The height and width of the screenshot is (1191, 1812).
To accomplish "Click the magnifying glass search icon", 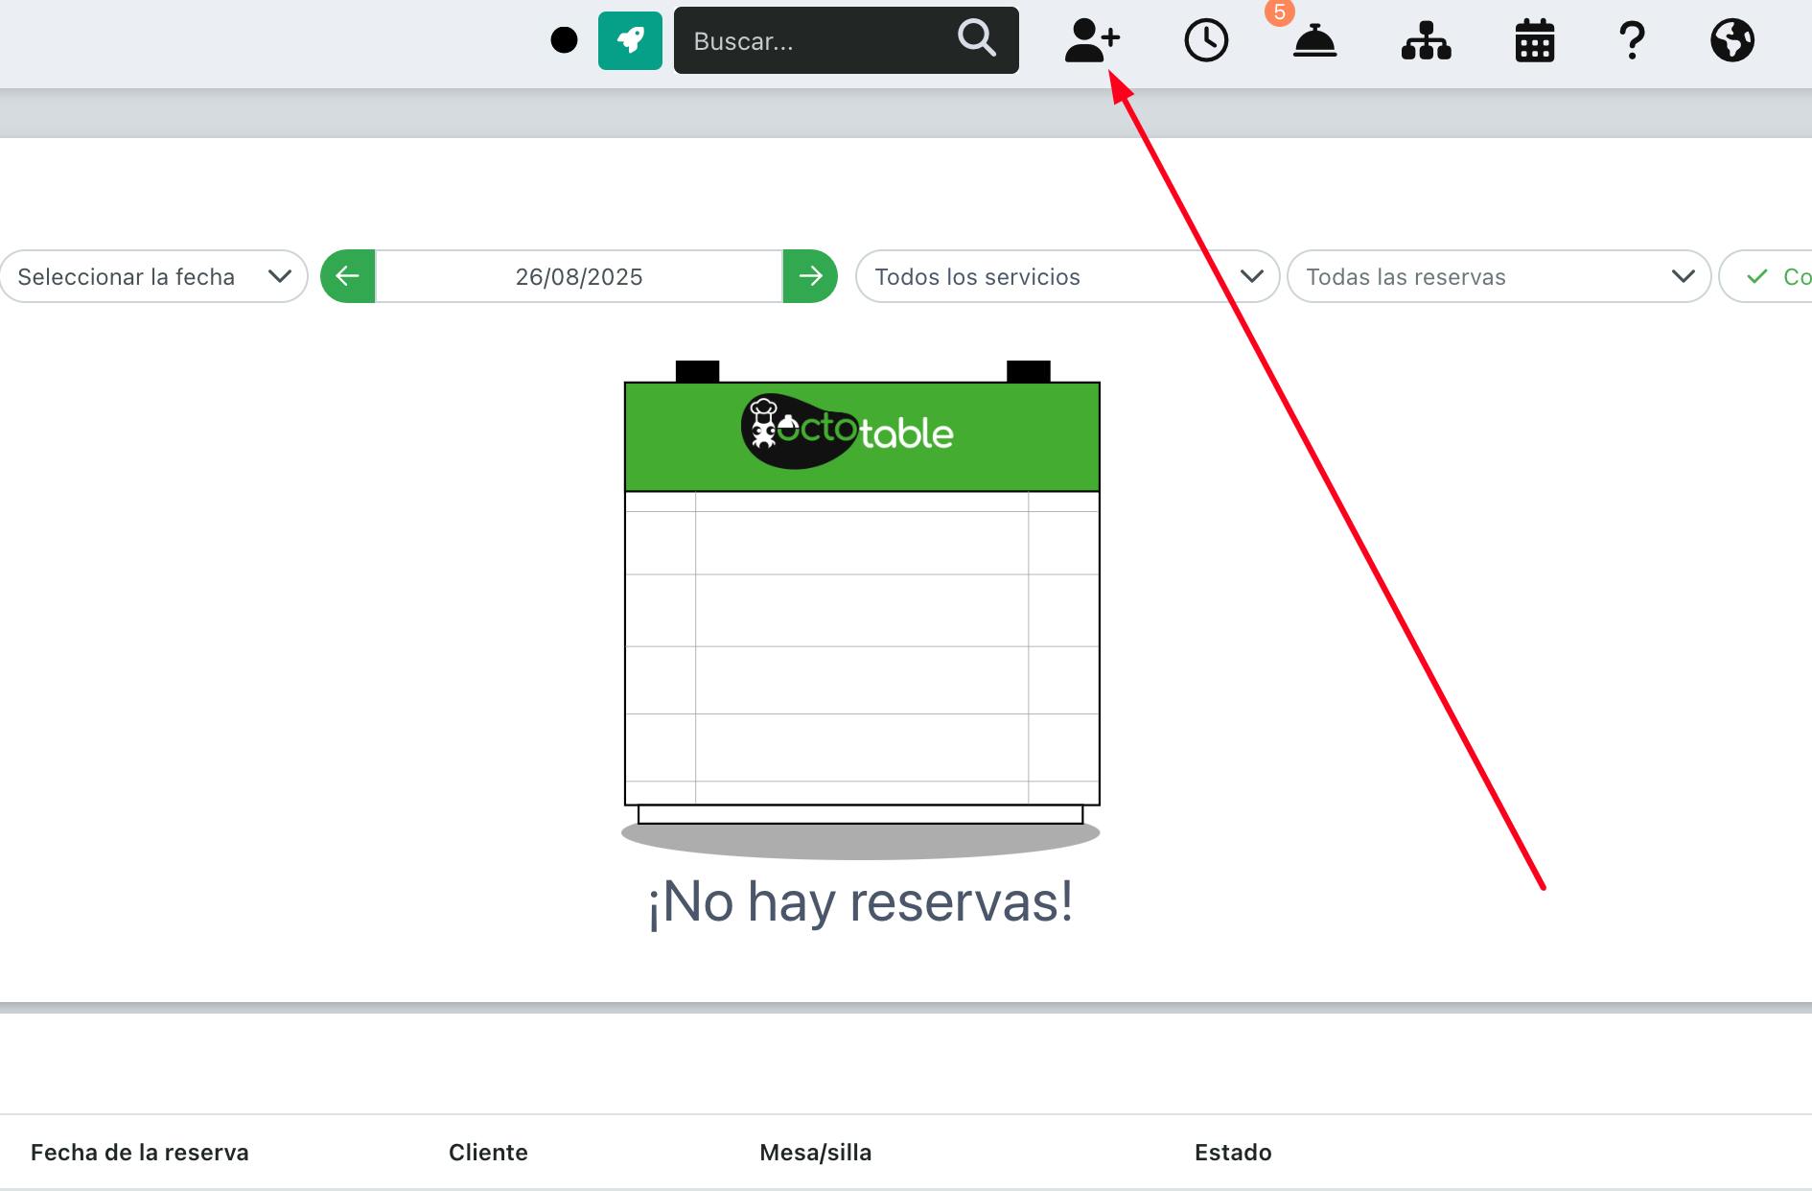I will pos(976,38).
